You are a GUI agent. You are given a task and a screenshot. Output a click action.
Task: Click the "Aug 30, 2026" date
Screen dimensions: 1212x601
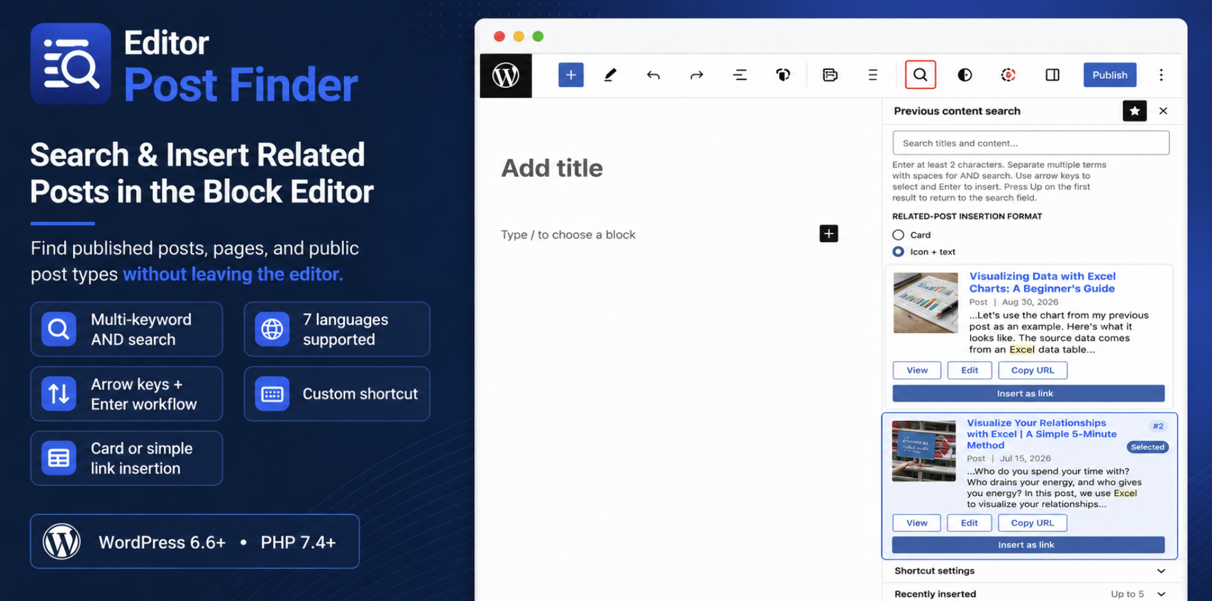pos(1030,302)
